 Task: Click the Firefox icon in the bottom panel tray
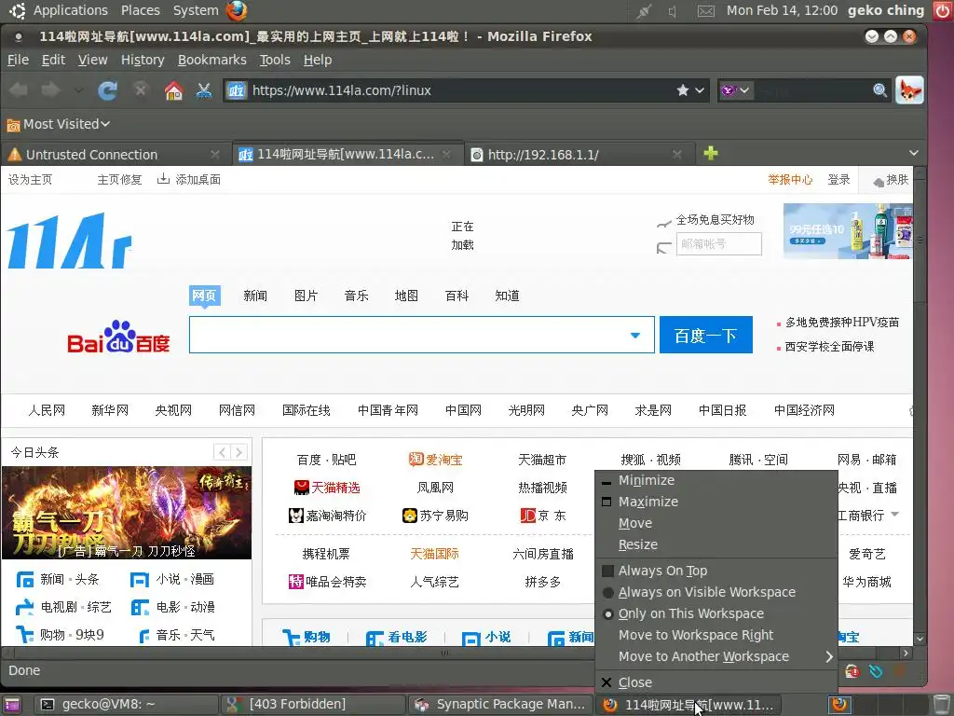click(x=839, y=705)
